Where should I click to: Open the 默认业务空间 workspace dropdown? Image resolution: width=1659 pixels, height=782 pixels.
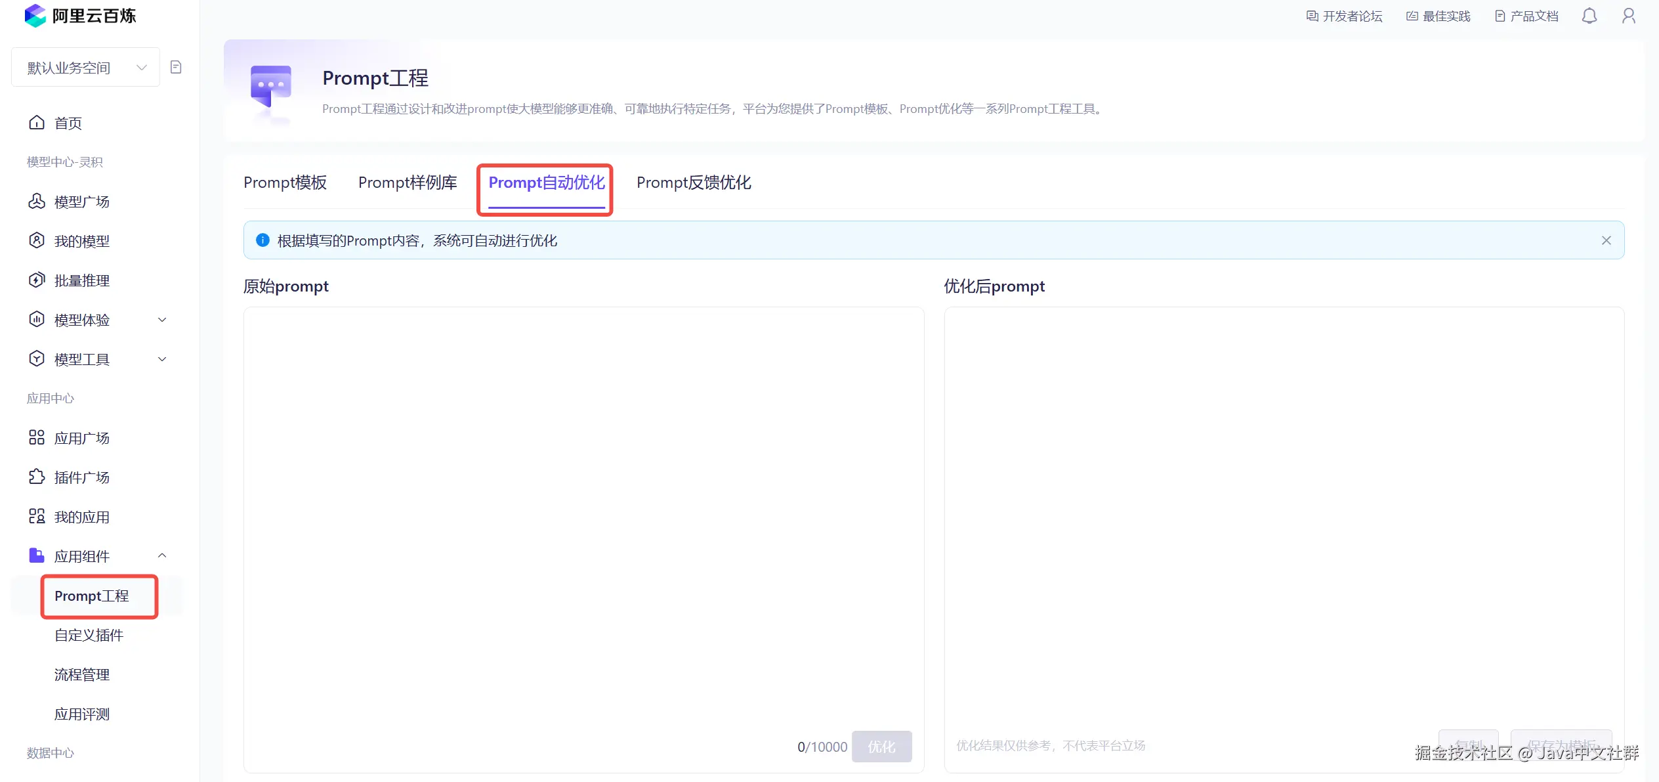coord(85,68)
